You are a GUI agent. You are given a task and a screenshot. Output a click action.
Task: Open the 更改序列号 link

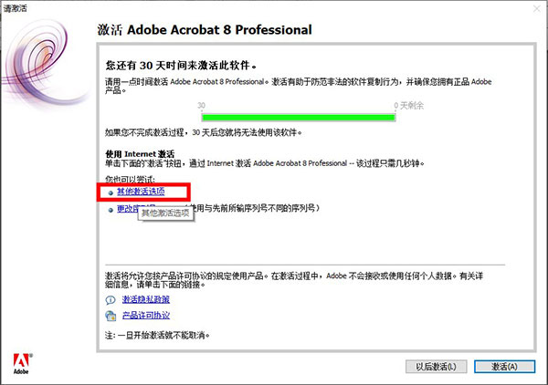click(125, 209)
